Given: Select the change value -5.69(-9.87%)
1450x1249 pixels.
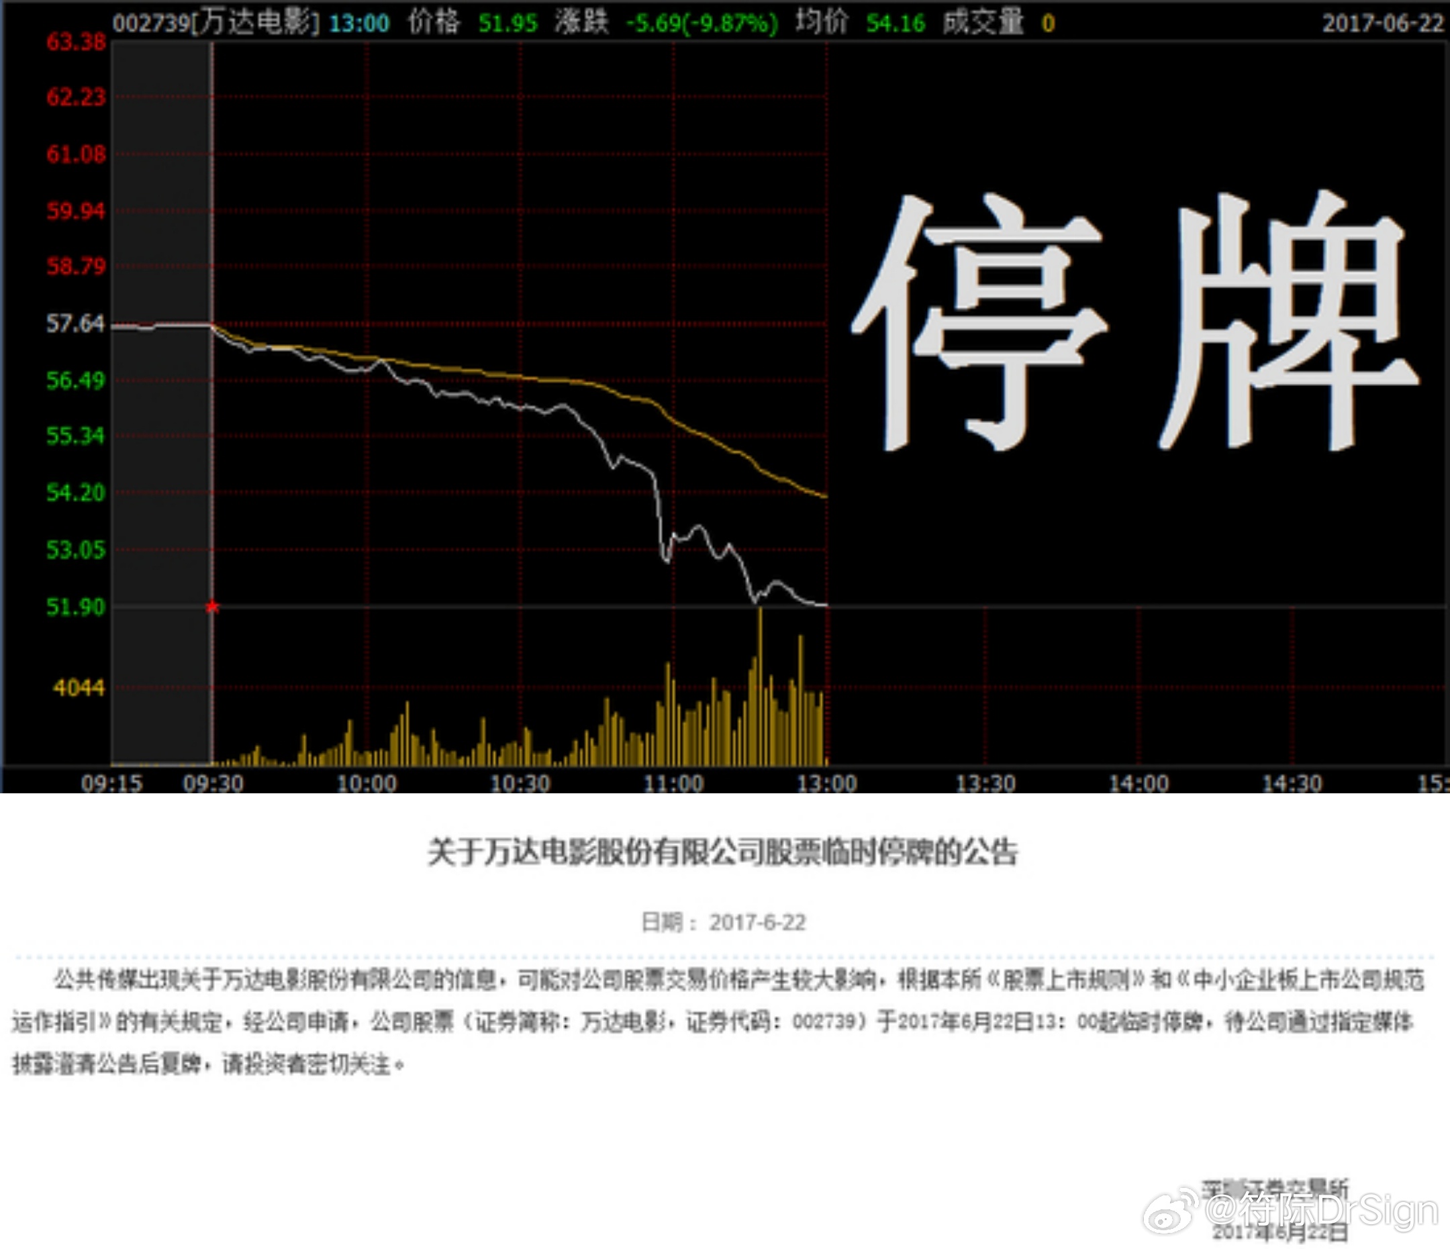Looking at the screenshot, I should click(702, 23).
